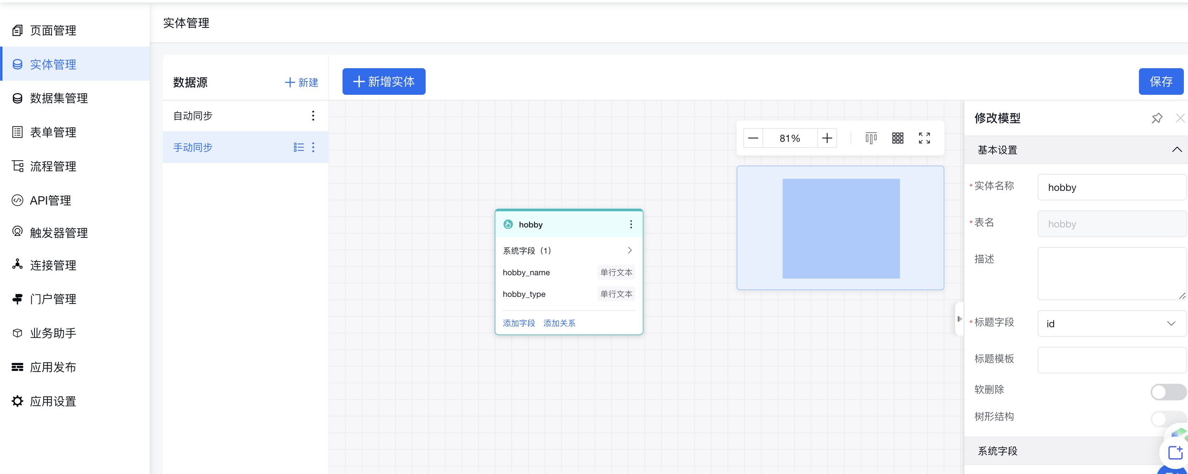Image resolution: width=1188 pixels, height=474 pixels.
Task: Close the 修改模型 panel
Action: click(x=1180, y=118)
